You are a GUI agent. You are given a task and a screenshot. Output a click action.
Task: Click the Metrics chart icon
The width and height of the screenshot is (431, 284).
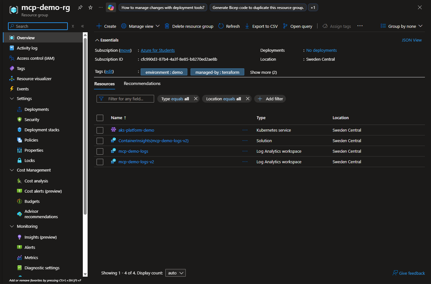[19, 257]
